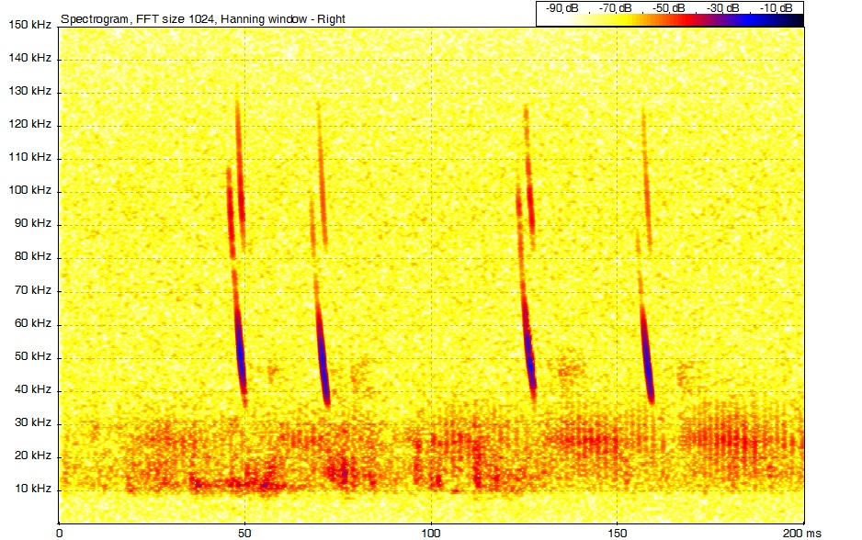Click the -70 dB legend label

(615, 7)
